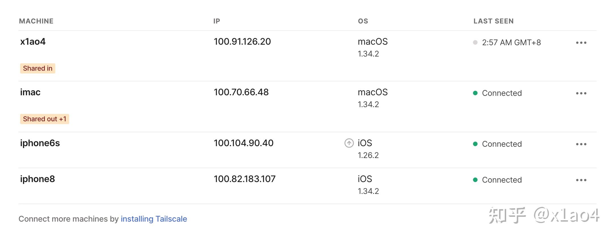Open the three-dot menu for iphone6s
The height and width of the screenshot is (240, 615).
pos(581,144)
